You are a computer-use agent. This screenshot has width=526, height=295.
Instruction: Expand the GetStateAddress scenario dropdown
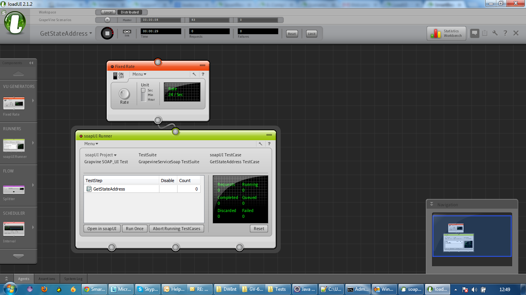[66, 33]
